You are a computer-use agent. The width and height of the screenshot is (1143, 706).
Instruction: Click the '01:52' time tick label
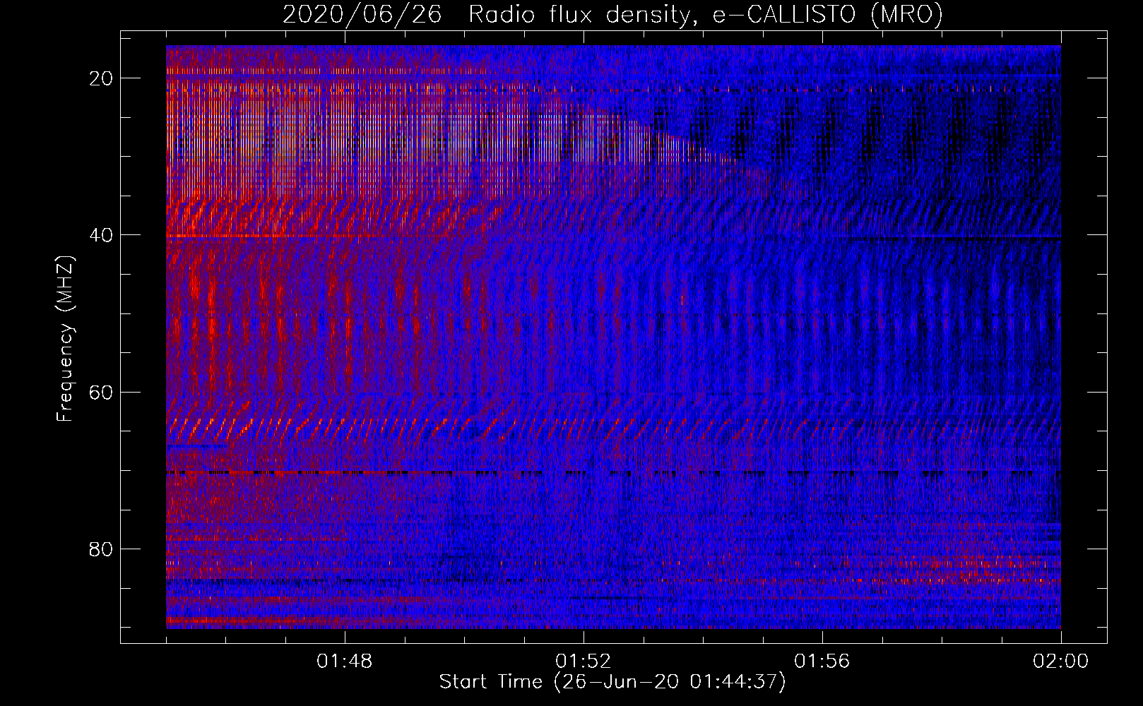tap(584, 662)
